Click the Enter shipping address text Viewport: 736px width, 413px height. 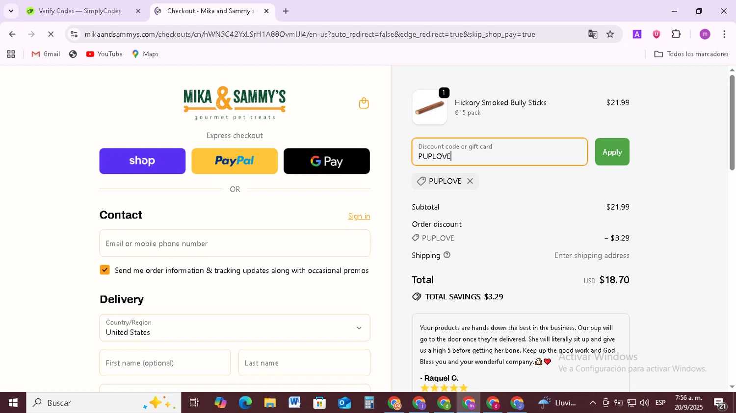point(592,255)
